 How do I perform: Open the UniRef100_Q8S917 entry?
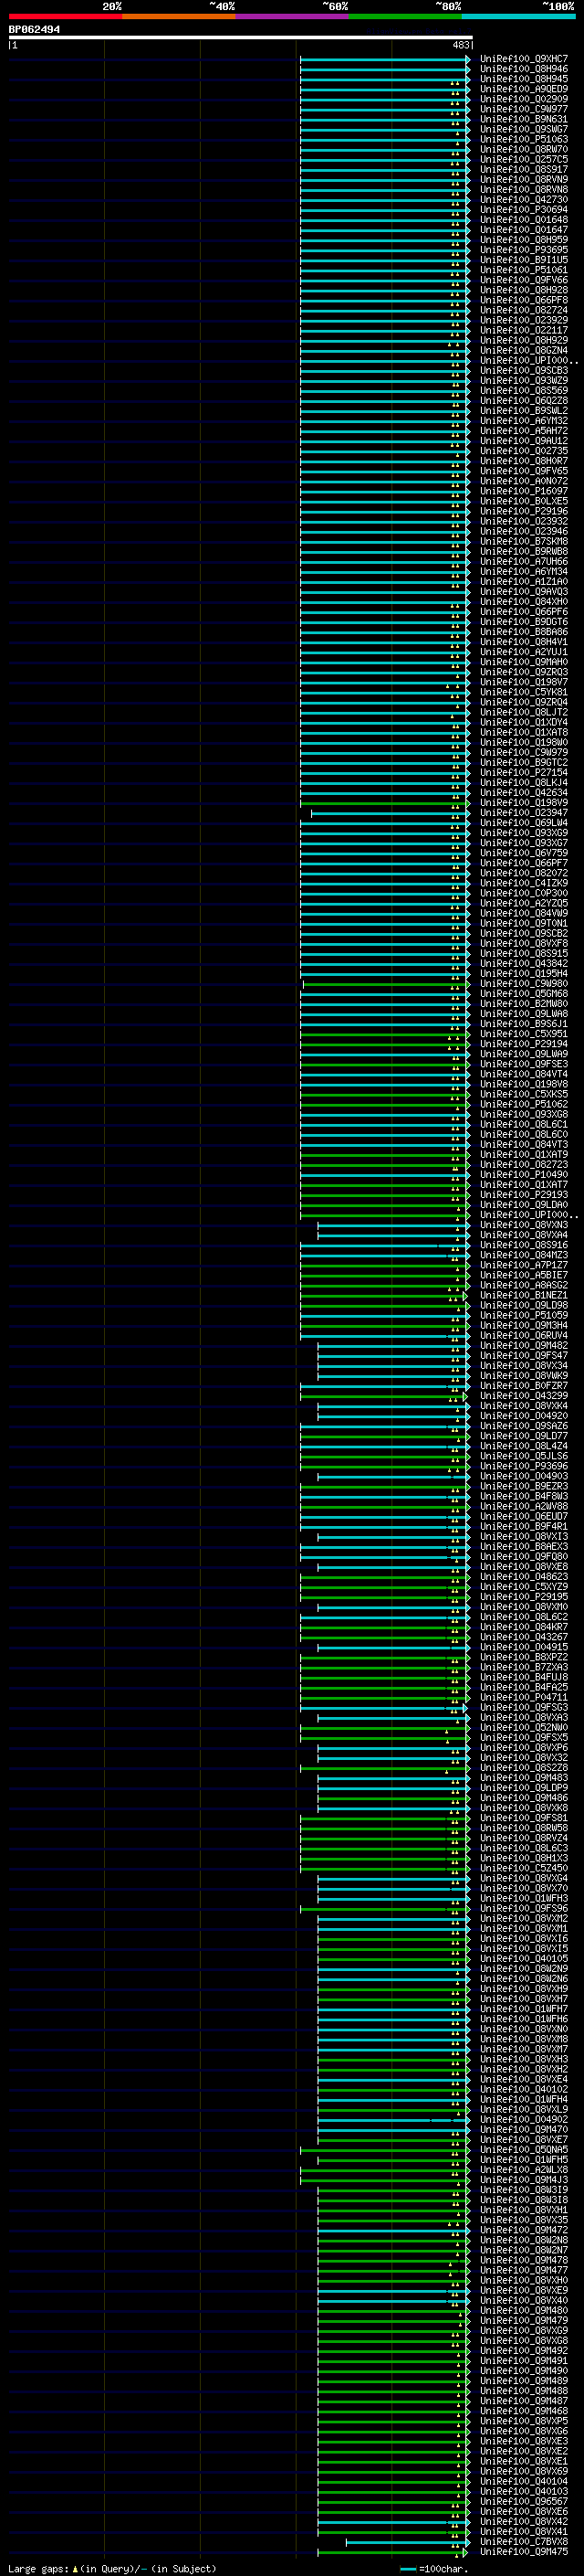pyautogui.click(x=524, y=169)
